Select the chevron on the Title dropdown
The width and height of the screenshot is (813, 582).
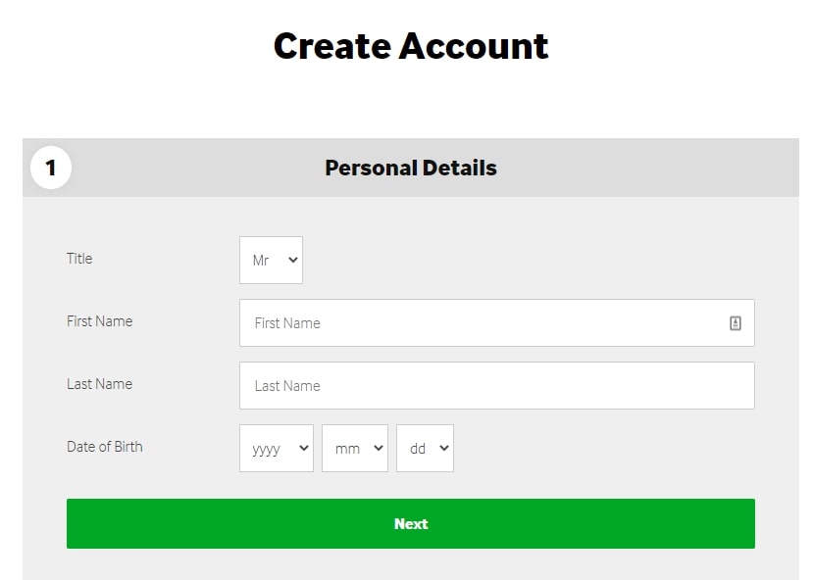tap(293, 260)
